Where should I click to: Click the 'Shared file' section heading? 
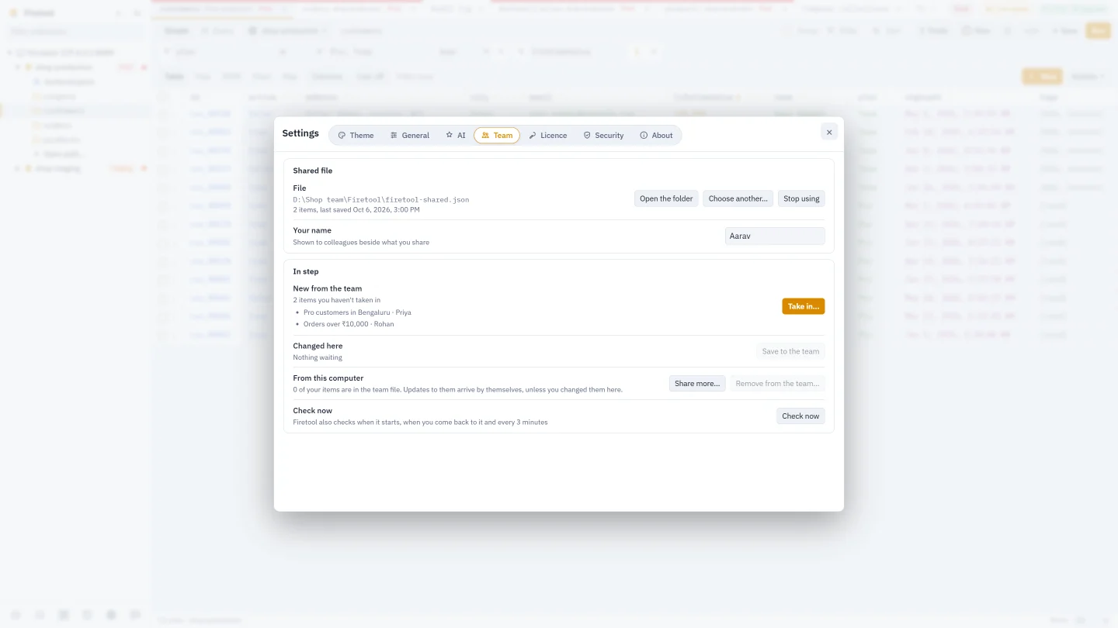(313, 171)
